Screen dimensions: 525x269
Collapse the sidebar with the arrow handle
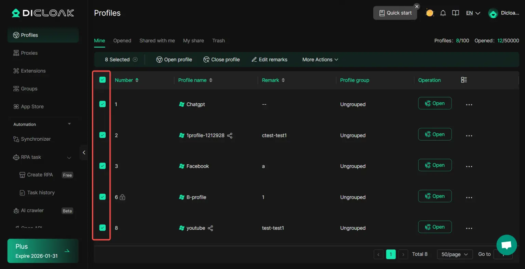[x=84, y=153]
